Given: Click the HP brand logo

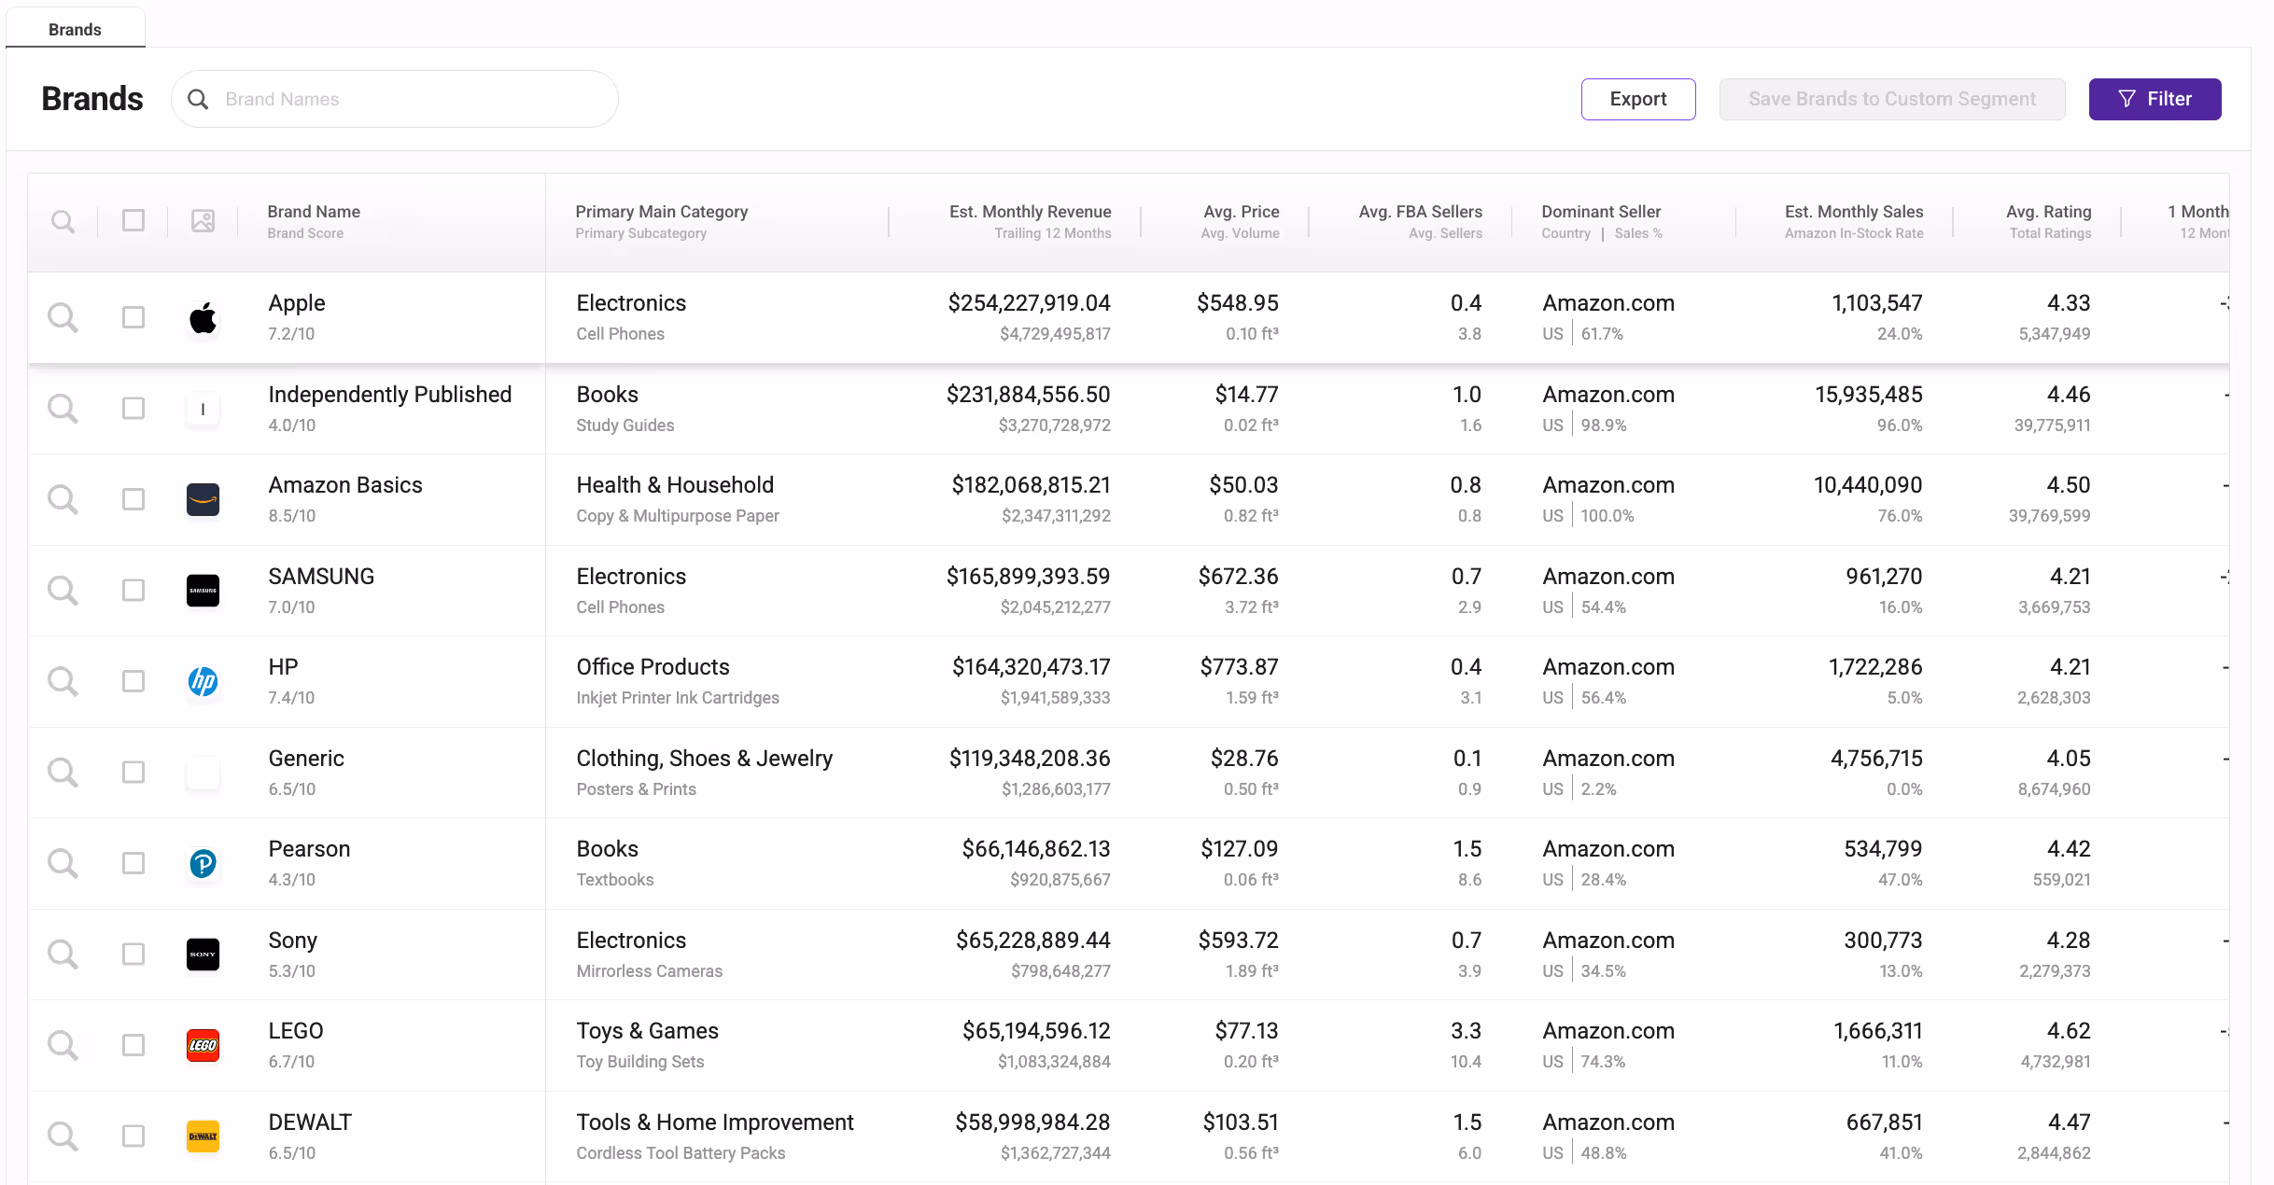Looking at the screenshot, I should tap(203, 681).
